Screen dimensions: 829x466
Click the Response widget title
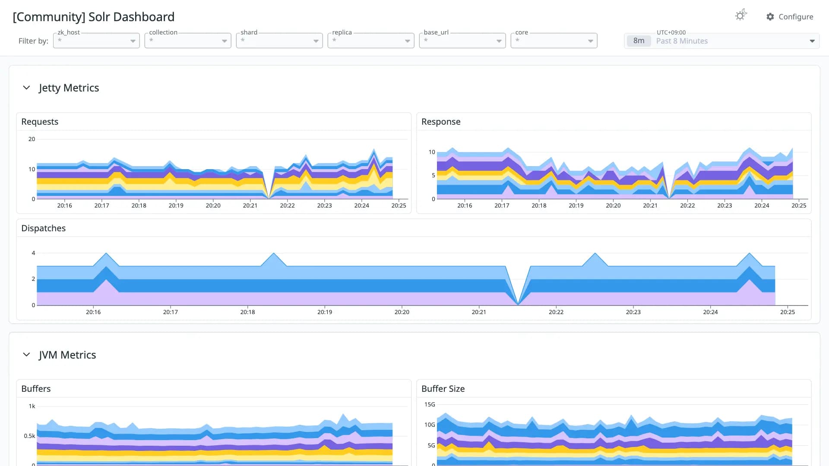(441, 122)
